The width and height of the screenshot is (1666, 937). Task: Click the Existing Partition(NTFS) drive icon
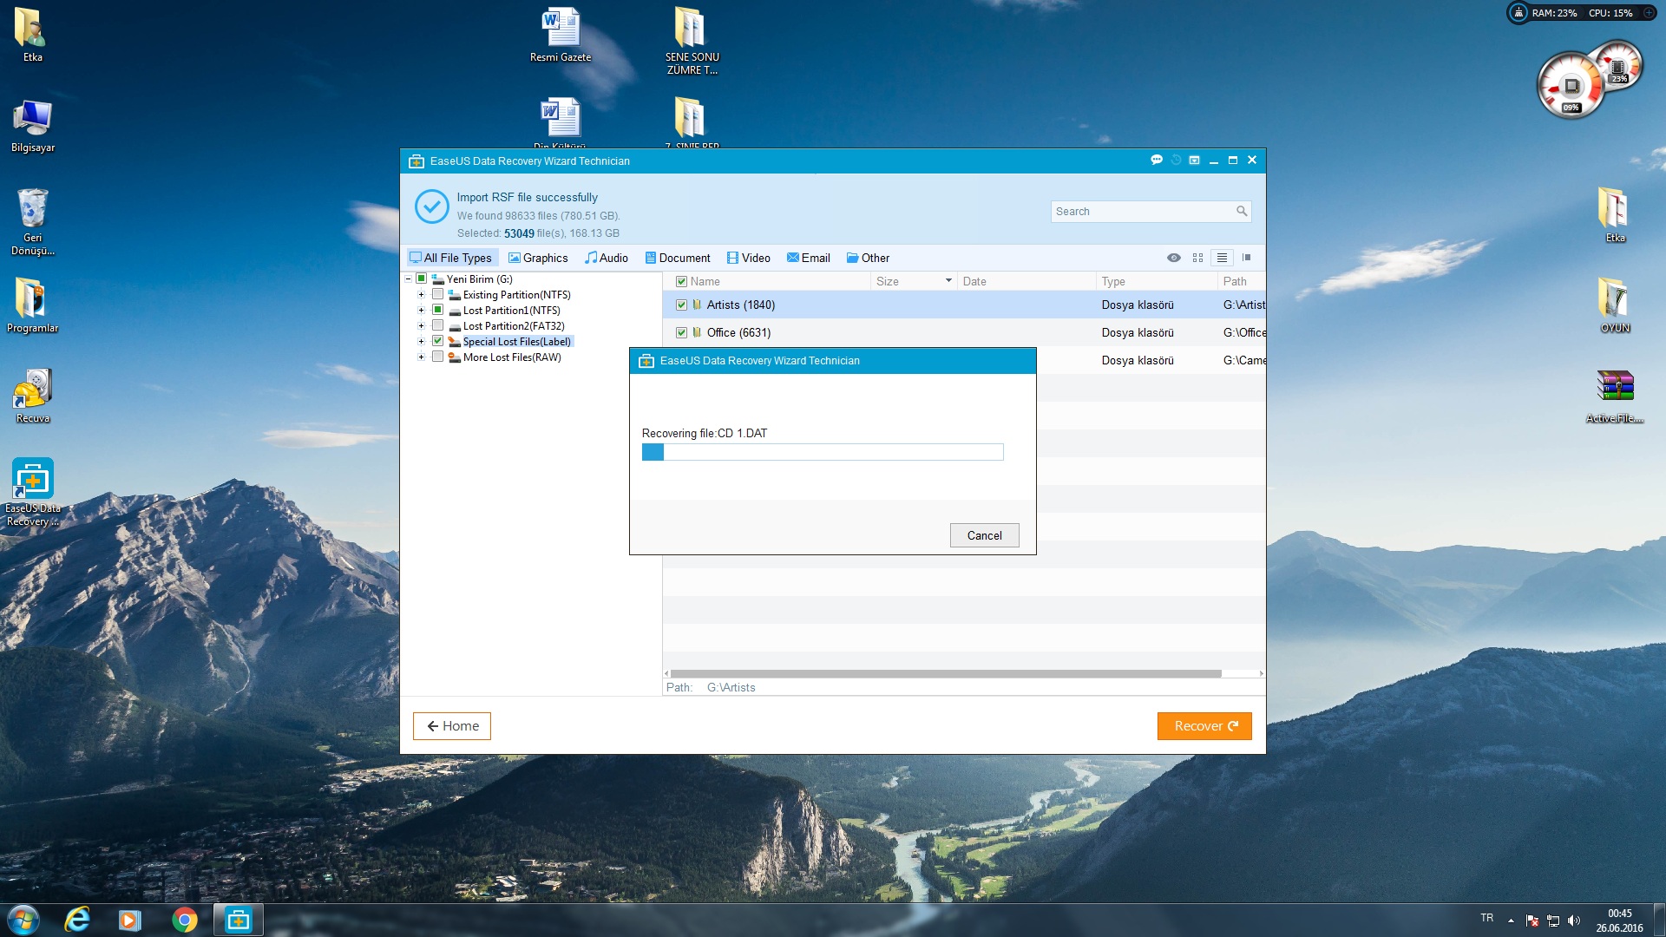(x=455, y=295)
